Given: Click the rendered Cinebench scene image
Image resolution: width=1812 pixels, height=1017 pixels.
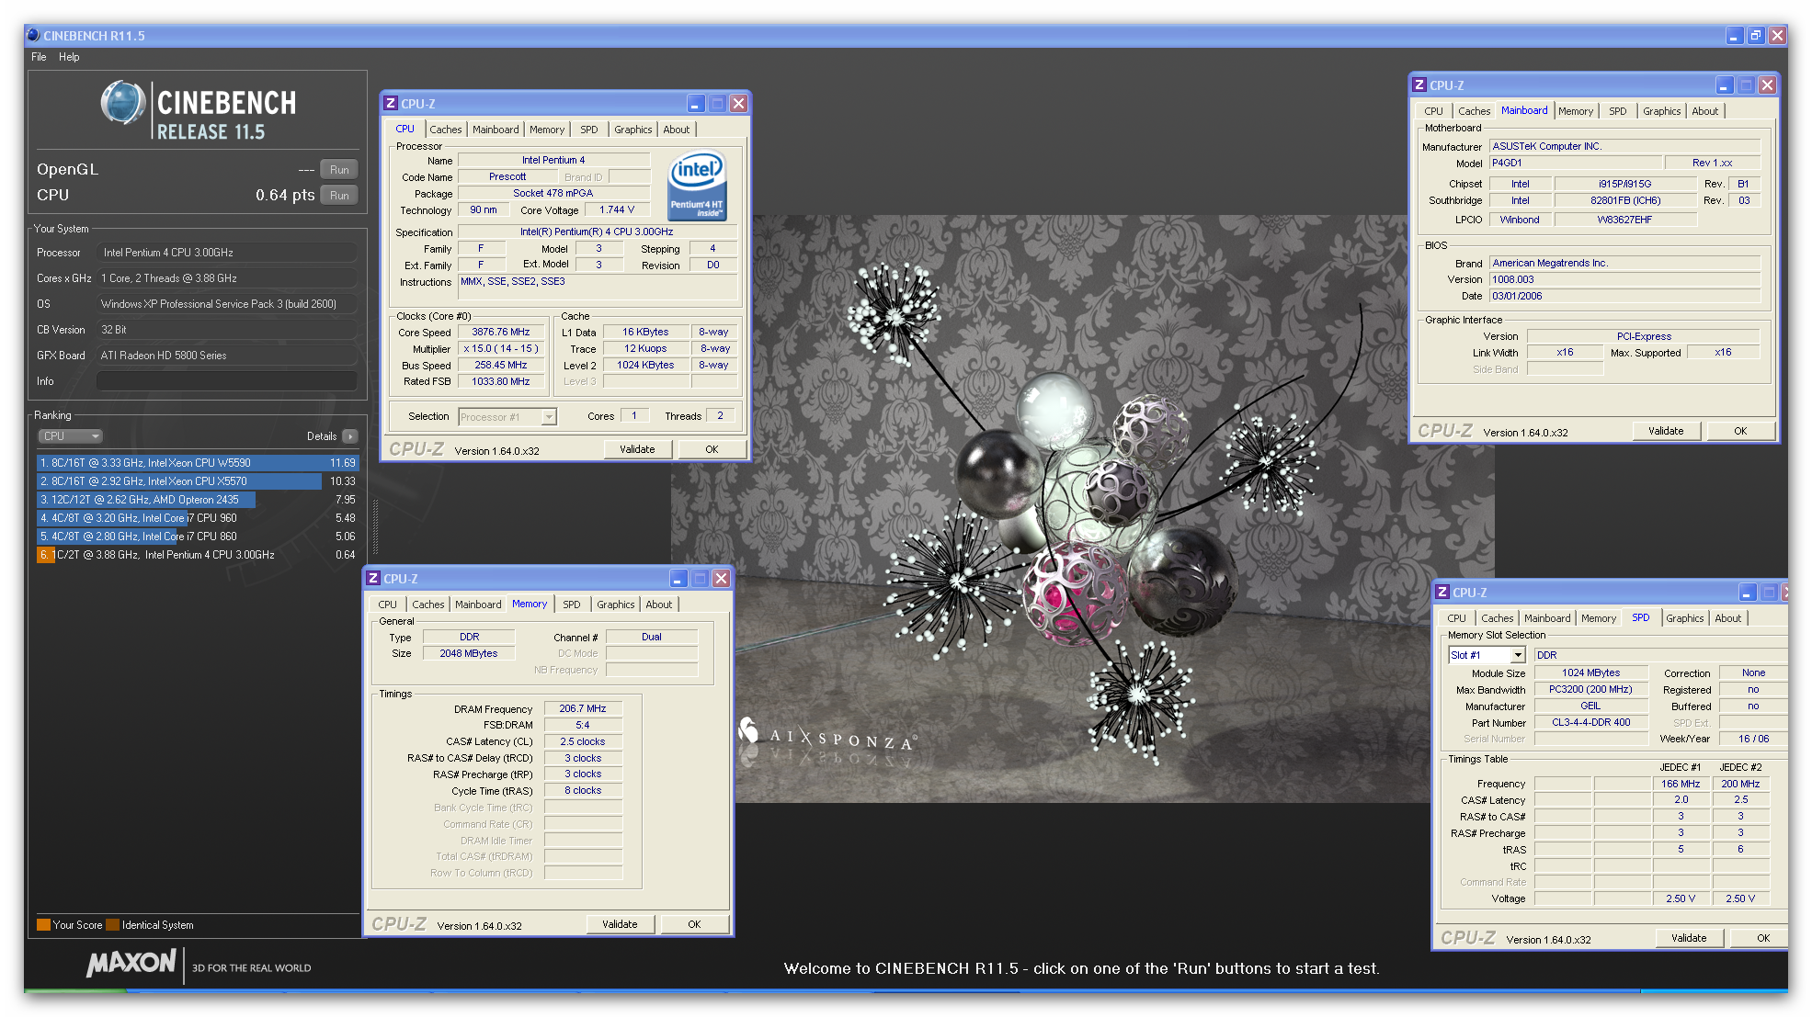Looking at the screenshot, I should pyautogui.click(x=1082, y=509).
